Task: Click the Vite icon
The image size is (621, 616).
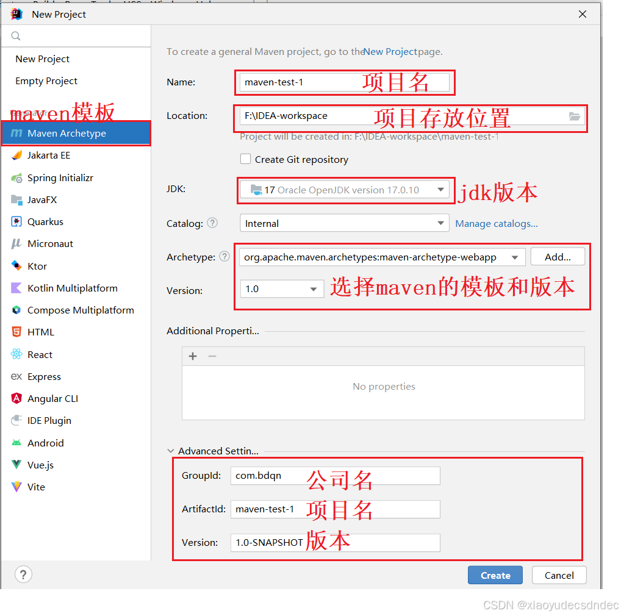Action: (16, 487)
